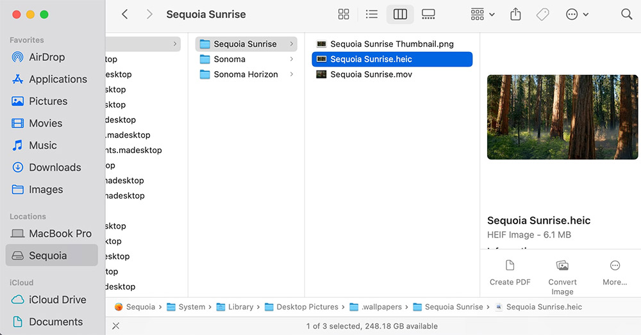
Task: Click System in the path bar
Action: [186, 307]
